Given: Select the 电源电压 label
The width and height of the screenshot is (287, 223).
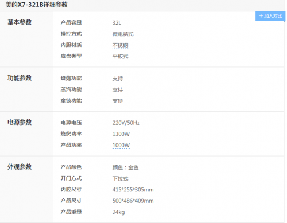Looking at the screenshot, I should [71, 123].
